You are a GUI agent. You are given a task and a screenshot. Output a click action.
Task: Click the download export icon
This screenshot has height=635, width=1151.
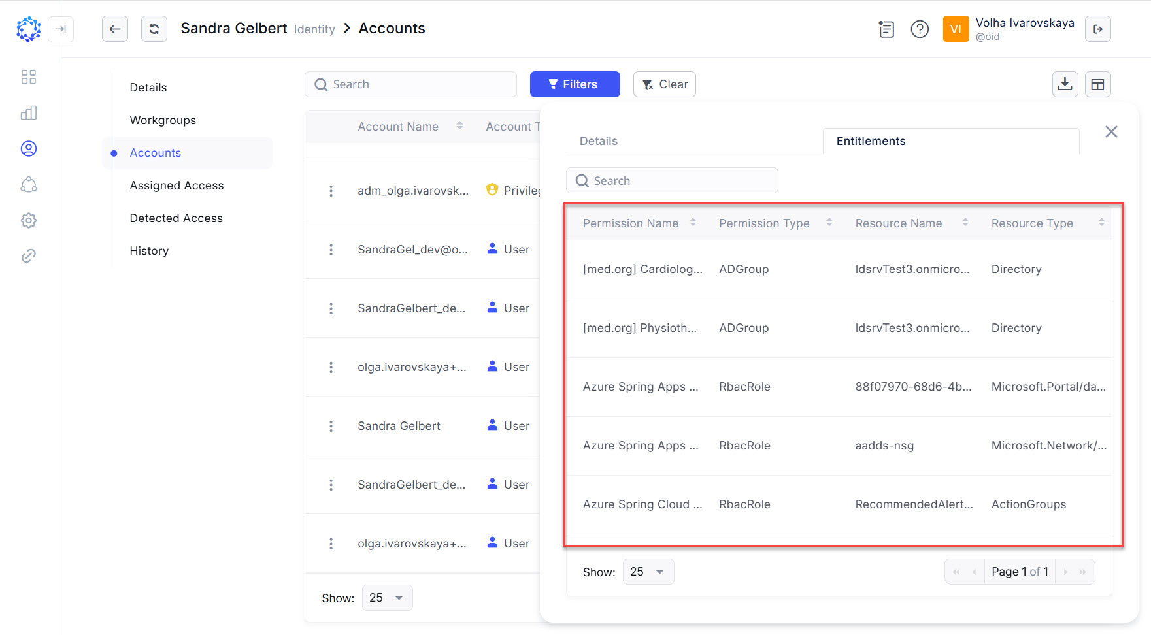coord(1065,84)
